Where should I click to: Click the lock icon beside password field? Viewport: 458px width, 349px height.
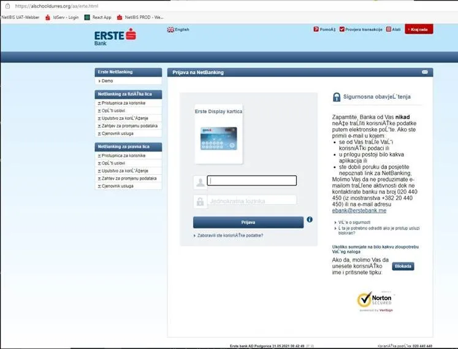(200, 202)
